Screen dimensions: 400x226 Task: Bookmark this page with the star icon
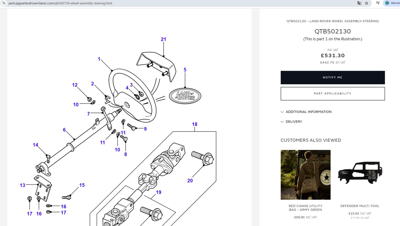tap(366, 3)
